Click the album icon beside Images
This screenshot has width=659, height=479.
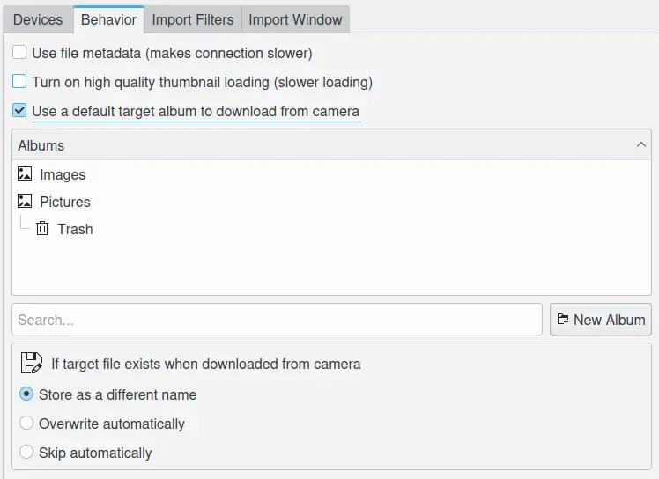point(25,174)
